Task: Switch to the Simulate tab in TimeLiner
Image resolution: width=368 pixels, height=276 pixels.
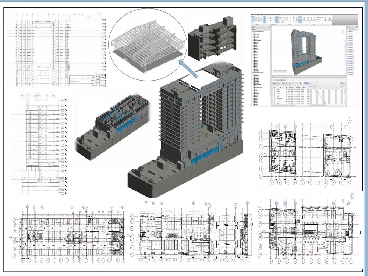Action: 284,80
